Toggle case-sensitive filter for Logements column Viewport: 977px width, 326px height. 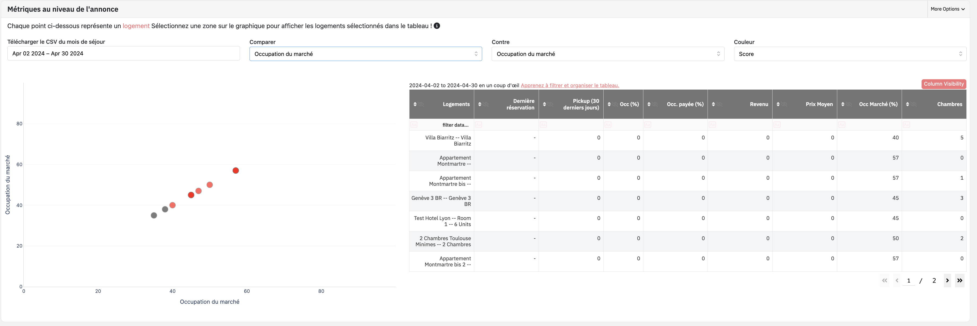click(414, 125)
